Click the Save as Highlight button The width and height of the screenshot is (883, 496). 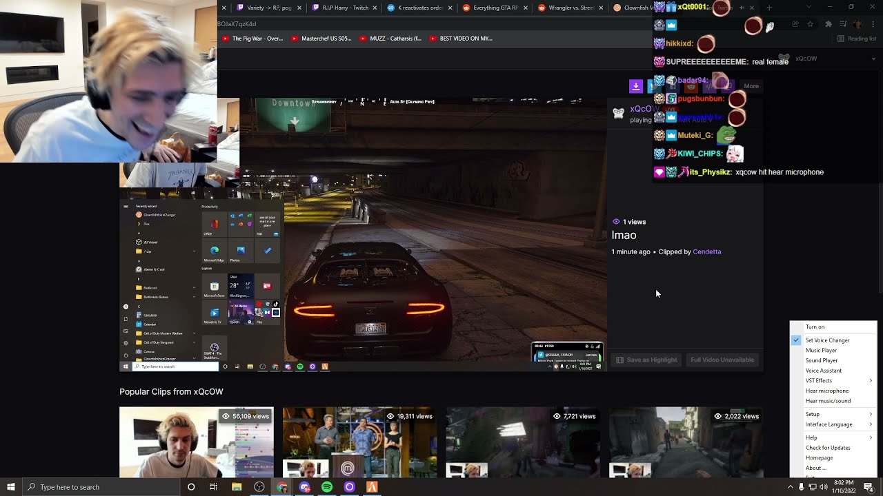coord(646,360)
